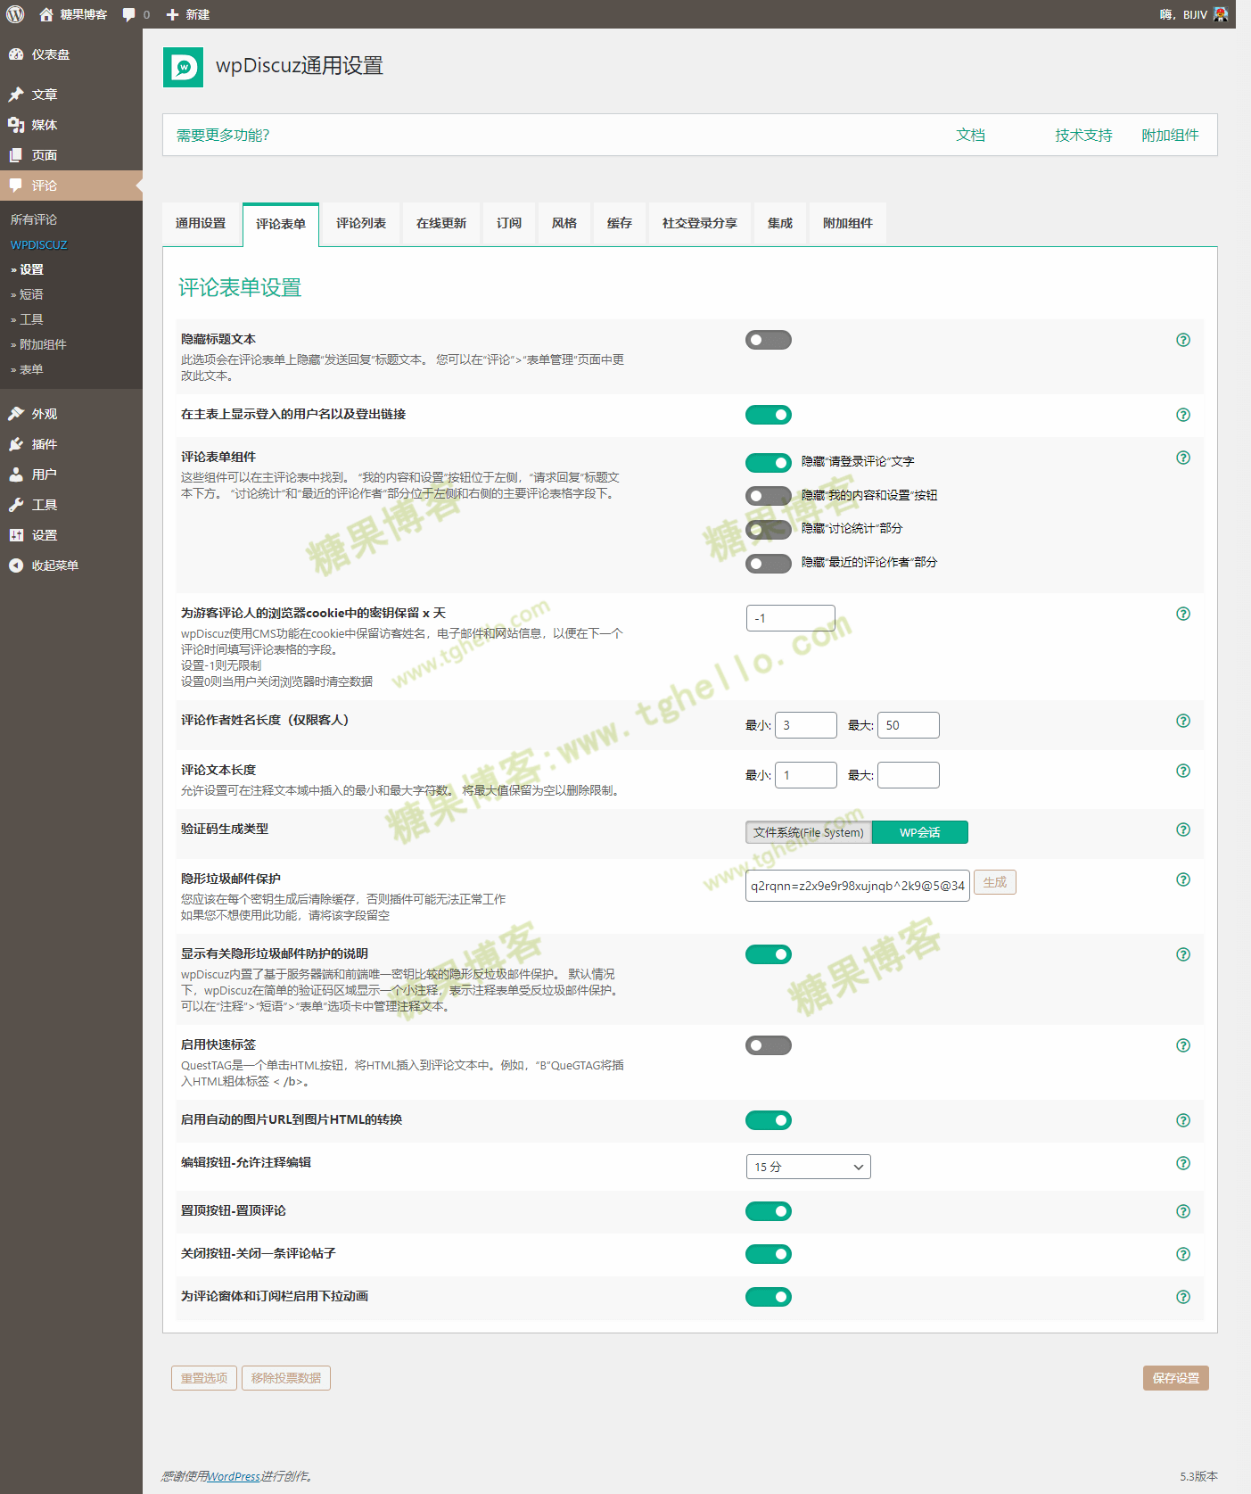The image size is (1251, 1494).
Task: Open help for 评论作者姓名长度 option
Action: [x=1183, y=721]
